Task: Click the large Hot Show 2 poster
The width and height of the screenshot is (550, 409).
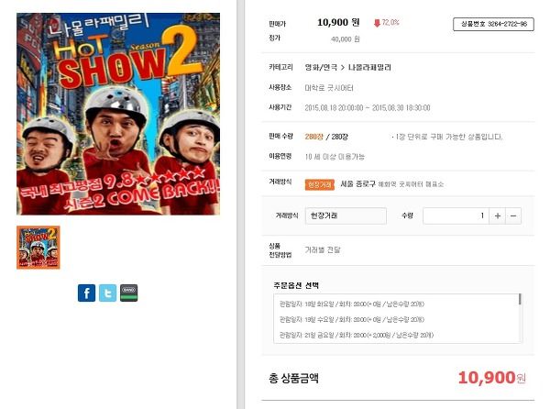Action: pos(118,114)
